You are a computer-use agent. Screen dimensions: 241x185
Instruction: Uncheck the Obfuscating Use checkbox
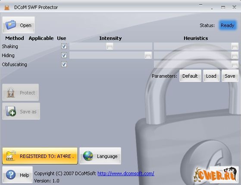click(64, 64)
